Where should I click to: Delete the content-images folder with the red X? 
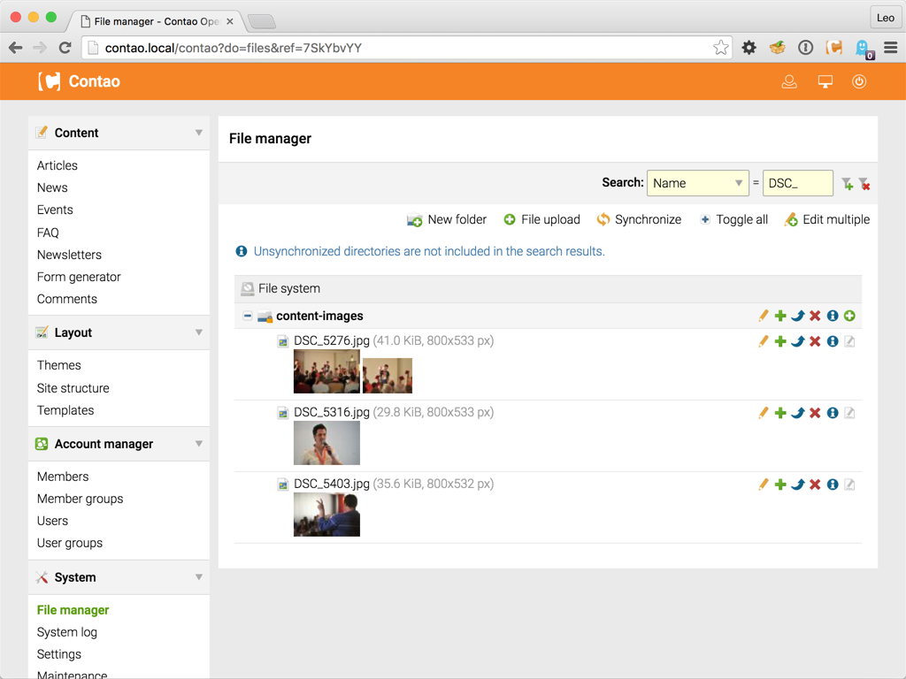tap(815, 316)
